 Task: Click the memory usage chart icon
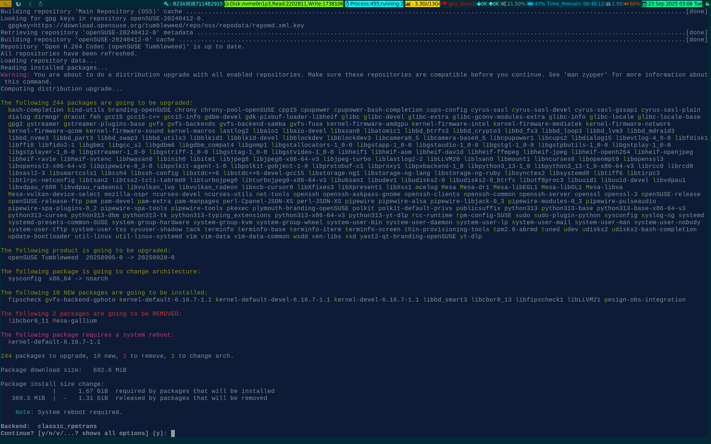tap(408, 4)
